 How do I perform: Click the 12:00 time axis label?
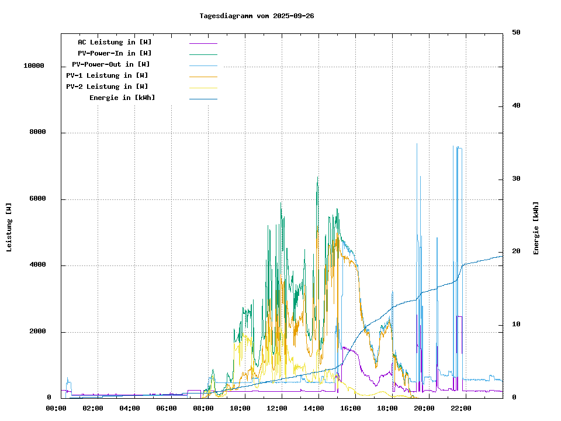(277, 408)
